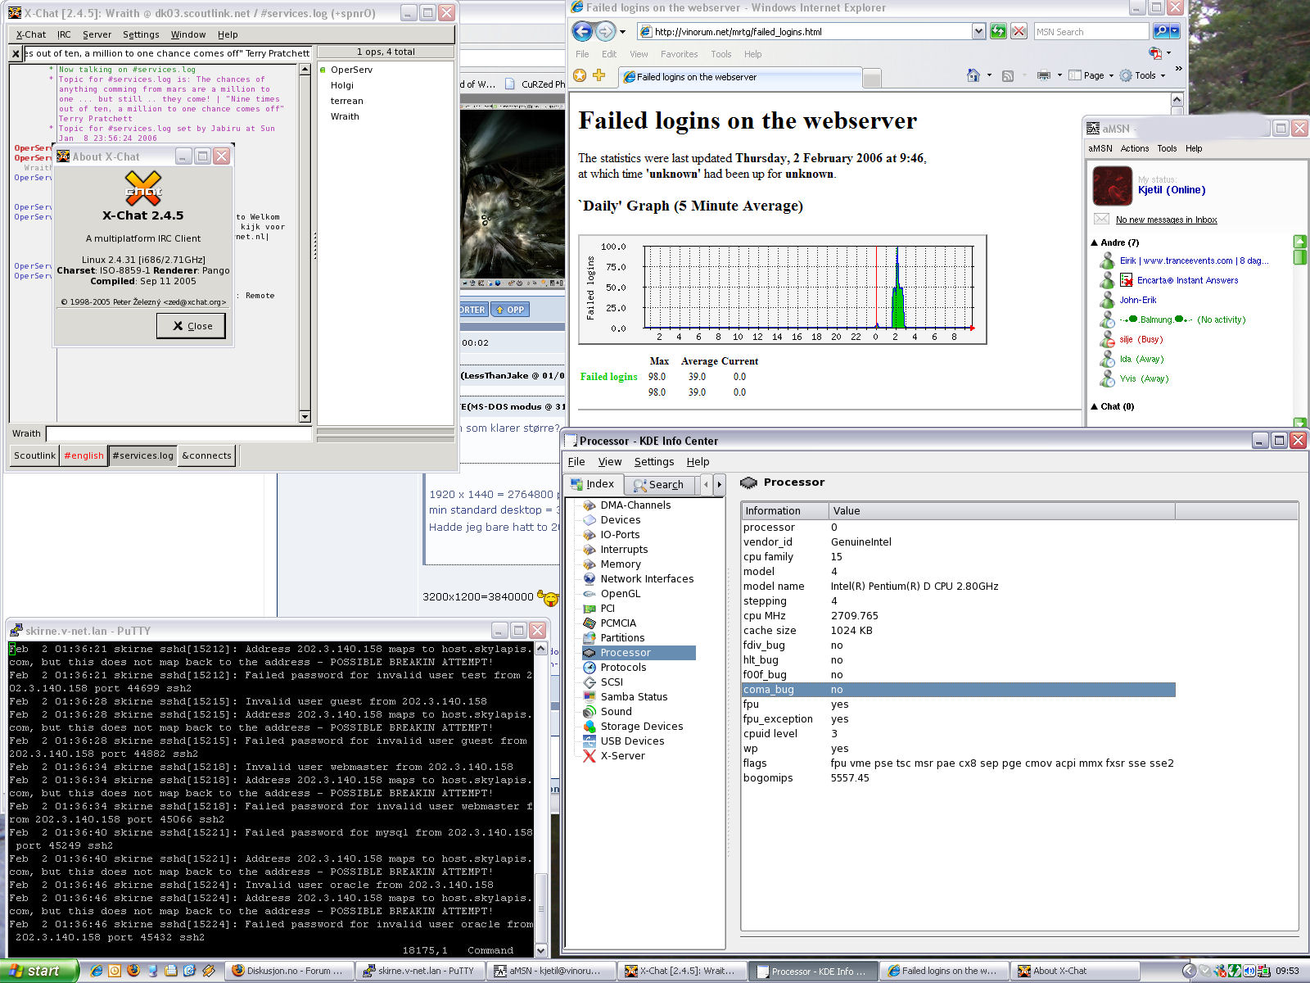
Task: Click the MSN Search input box
Action: (1091, 31)
